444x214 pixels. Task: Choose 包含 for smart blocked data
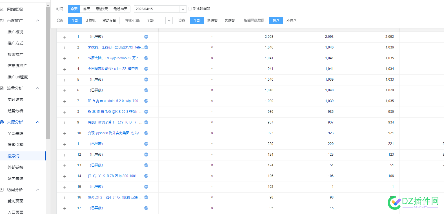tap(276, 21)
